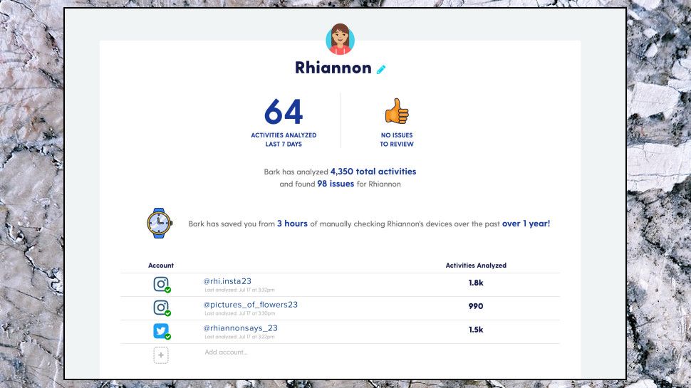Click the Rhiannon name heading

pos(333,68)
